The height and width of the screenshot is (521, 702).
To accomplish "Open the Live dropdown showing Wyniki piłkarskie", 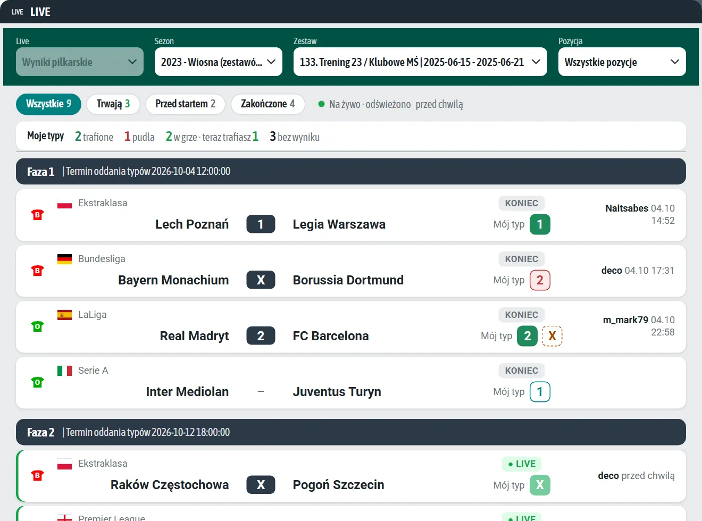I will [x=80, y=62].
